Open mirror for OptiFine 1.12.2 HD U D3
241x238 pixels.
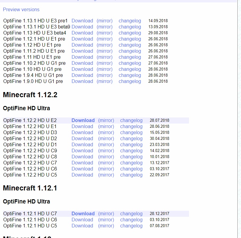click(106, 132)
